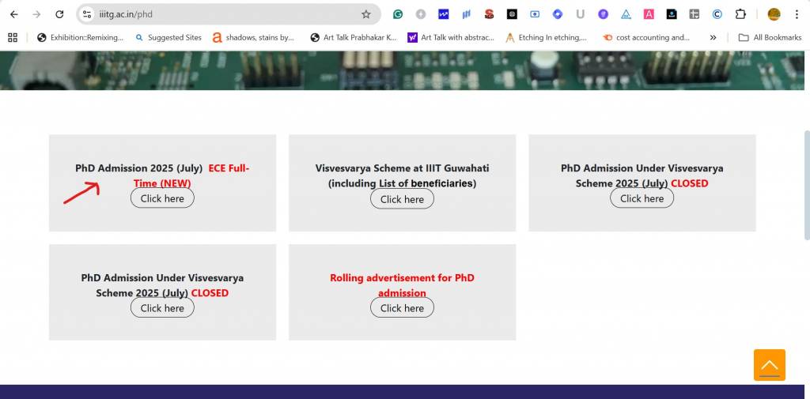Open the blue line-chart extension
This screenshot has height=399, width=810.
443,14
